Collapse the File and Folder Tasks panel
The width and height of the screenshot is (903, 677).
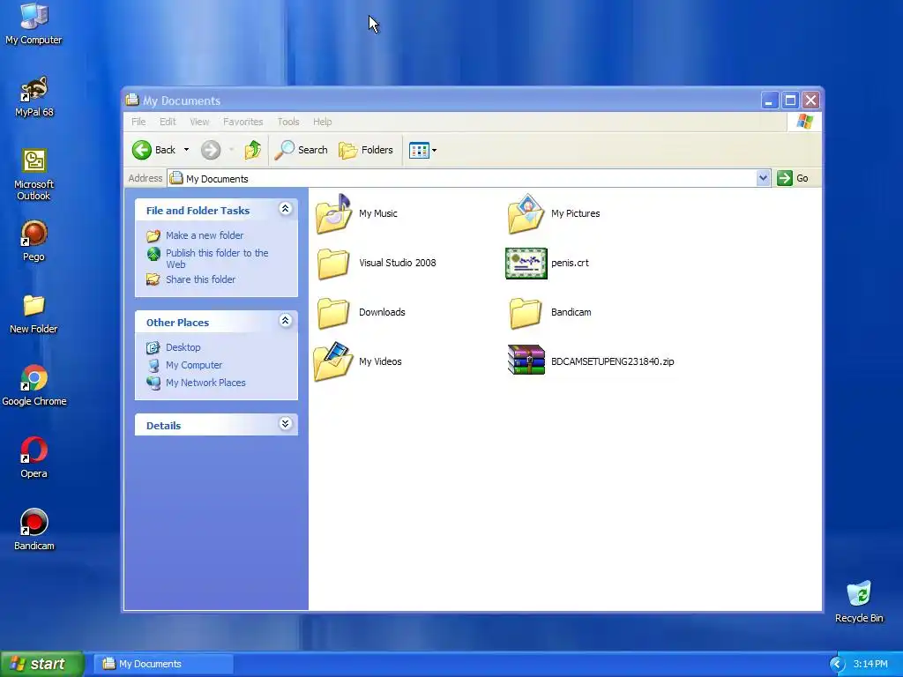coord(285,208)
